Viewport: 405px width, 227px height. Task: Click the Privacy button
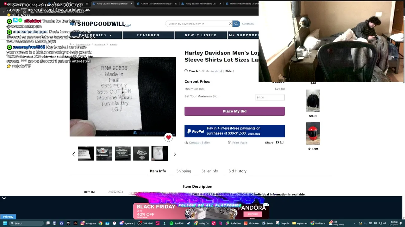click(8, 217)
